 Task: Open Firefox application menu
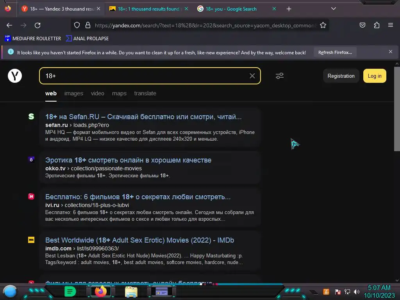point(390,25)
